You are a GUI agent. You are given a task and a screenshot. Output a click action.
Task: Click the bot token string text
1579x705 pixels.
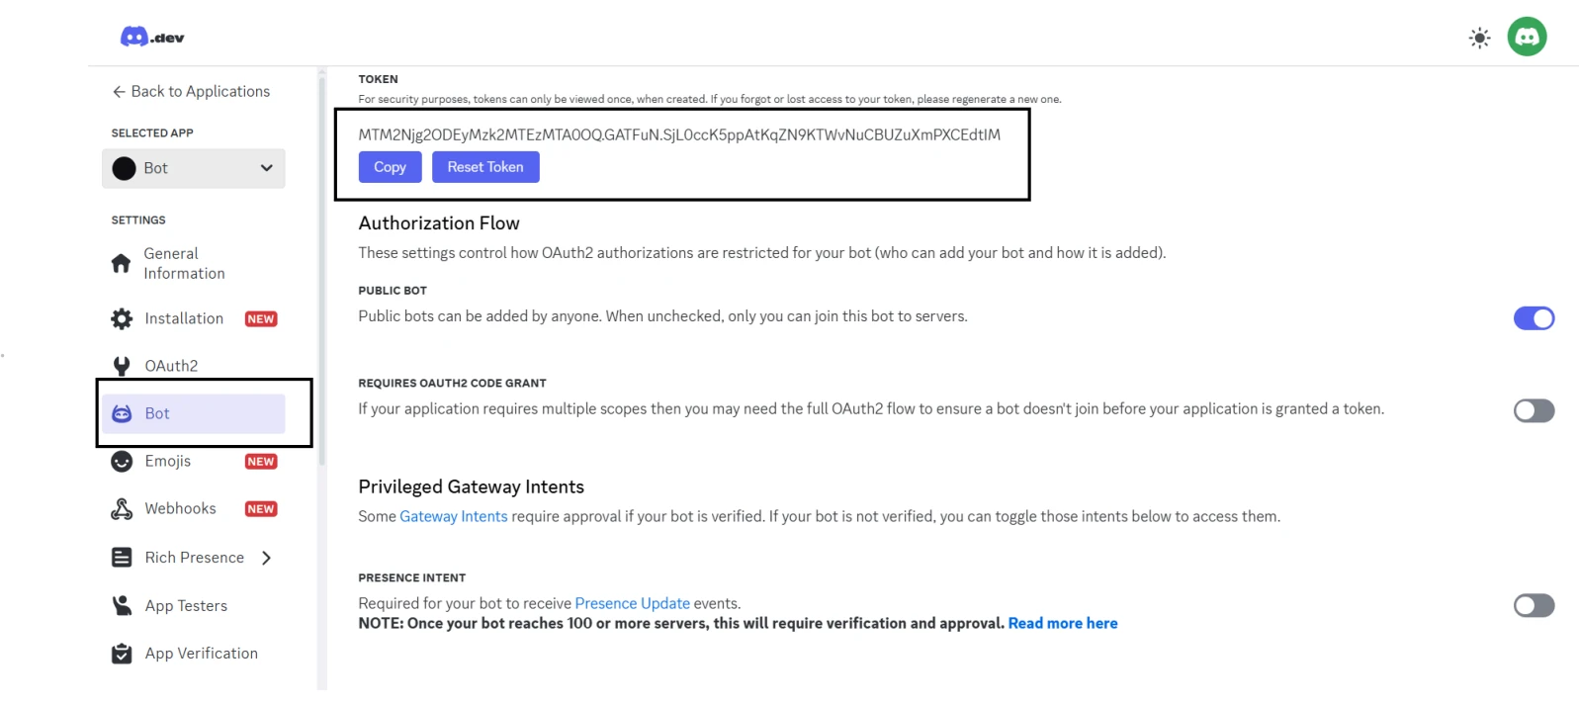[679, 134]
